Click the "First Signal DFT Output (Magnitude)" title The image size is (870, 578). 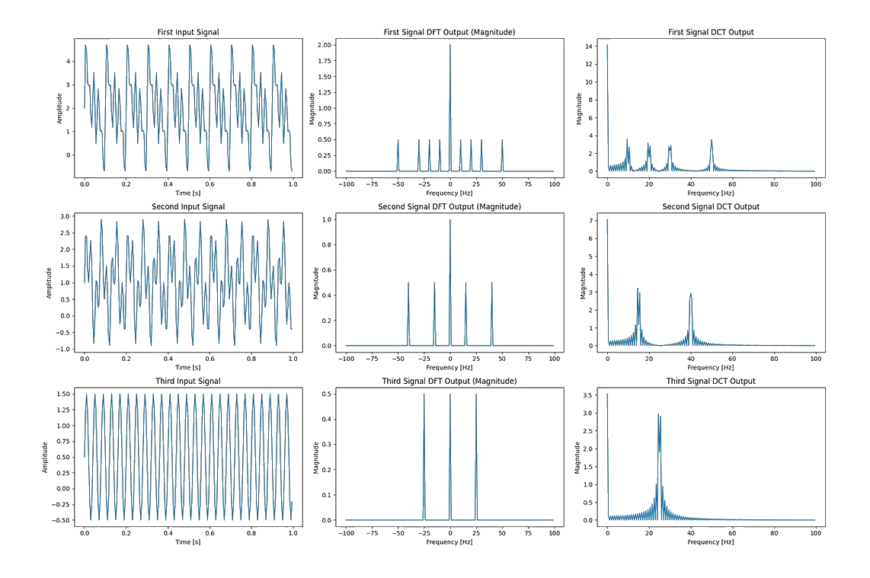[x=450, y=32]
